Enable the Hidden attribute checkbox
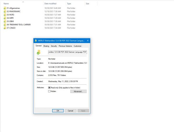Image resolution: width=174 pixels, height=132 pixels. pyautogui.click(x=49, y=91)
